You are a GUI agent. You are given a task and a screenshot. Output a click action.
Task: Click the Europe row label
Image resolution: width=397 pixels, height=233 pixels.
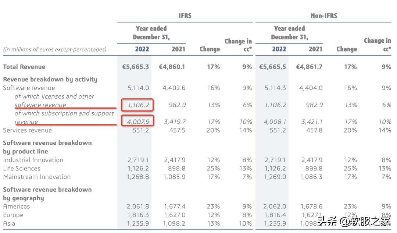click(13, 215)
